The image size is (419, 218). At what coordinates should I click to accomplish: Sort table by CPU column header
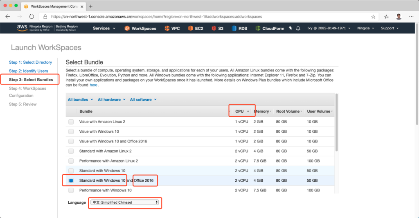click(x=242, y=111)
